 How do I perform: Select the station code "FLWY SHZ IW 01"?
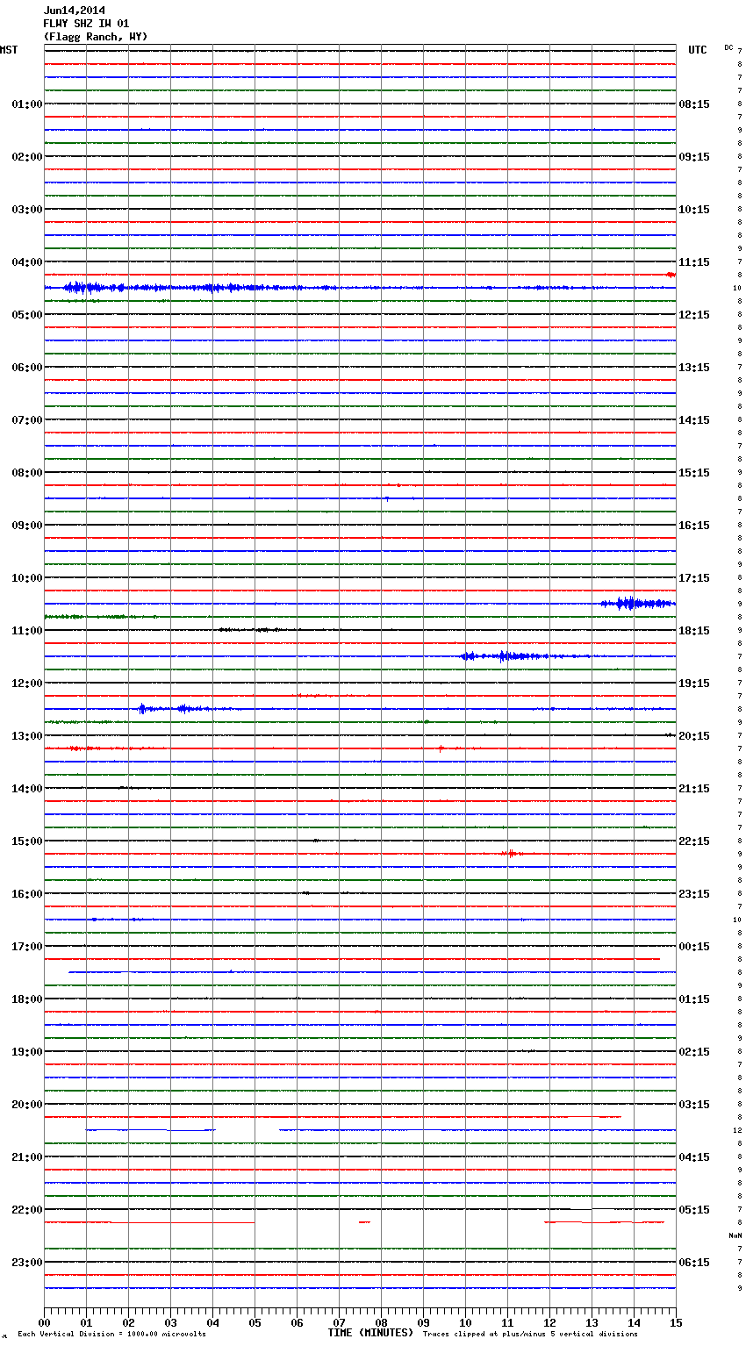(x=86, y=24)
